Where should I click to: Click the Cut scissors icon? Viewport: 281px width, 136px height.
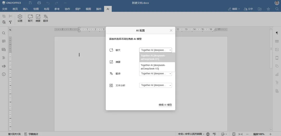pyautogui.click(x=11, y=16)
